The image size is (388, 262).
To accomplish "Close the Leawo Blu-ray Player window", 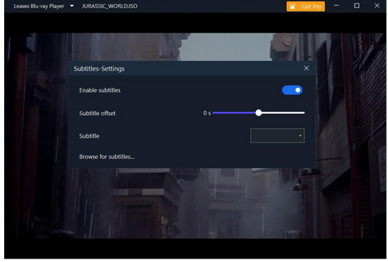I will 377,6.
